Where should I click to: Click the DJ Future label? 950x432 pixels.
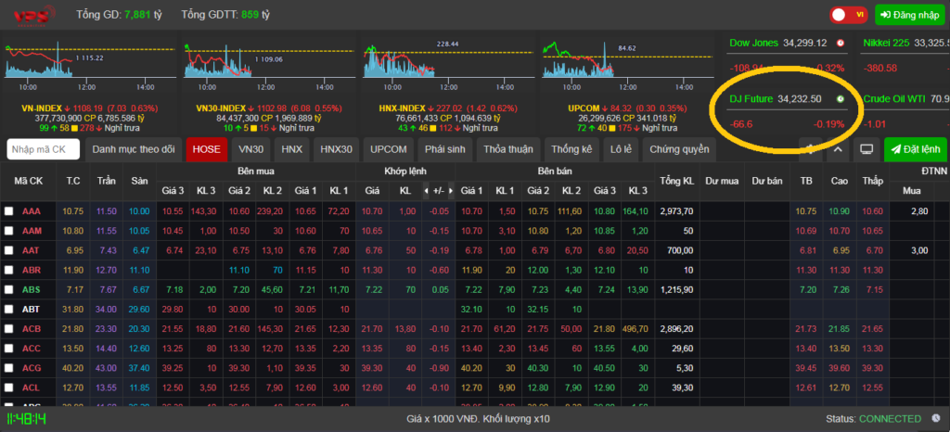click(x=751, y=98)
